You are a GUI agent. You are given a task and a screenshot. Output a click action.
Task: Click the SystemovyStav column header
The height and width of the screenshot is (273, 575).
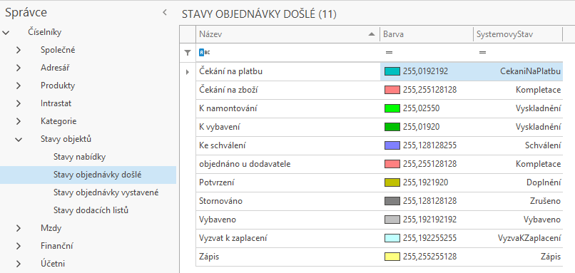tap(518, 34)
